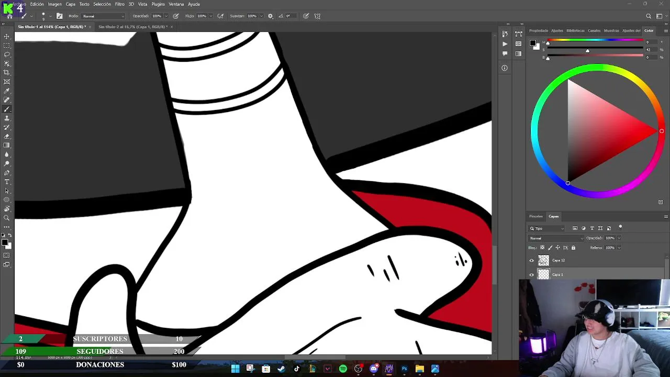Open the Ventana menu
Screen dimensions: 670x377
[176, 4]
